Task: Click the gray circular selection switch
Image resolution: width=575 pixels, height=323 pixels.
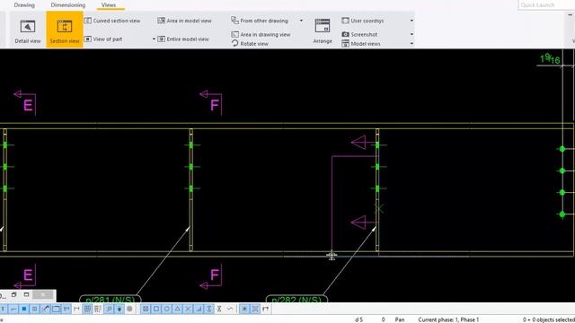Action: click(129, 309)
